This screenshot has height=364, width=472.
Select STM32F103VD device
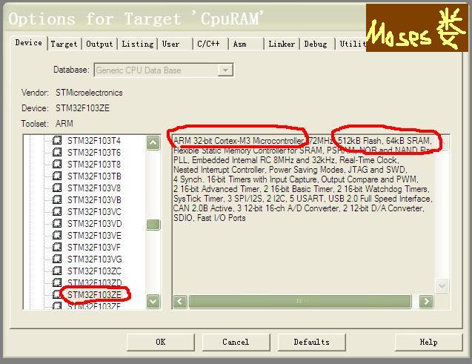click(95, 224)
